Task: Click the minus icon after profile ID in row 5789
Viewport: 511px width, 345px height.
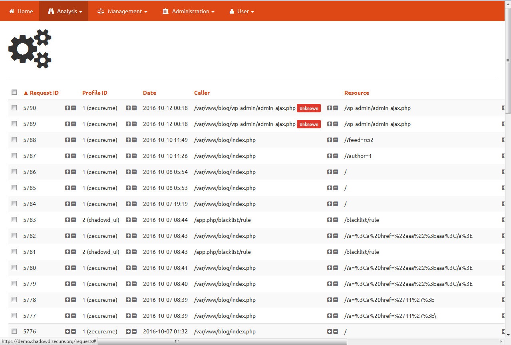Action: (x=134, y=124)
